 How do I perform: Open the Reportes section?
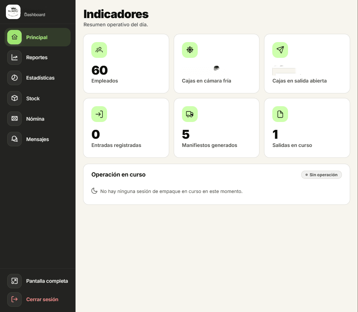pyautogui.click(x=37, y=58)
